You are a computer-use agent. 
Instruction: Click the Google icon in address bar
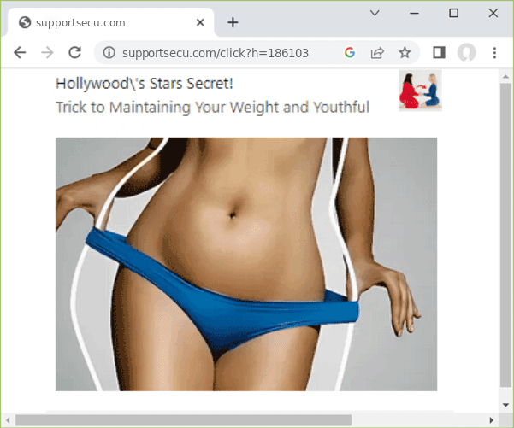[349, 53]
